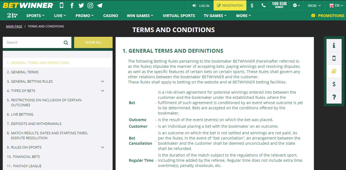This screenshot has height=170, width=346.
Task: Click the REGISTRATION button
Action: click(x=230, y=5)
